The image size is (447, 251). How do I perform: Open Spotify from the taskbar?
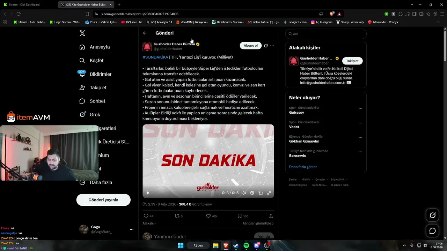click(246, 245)
